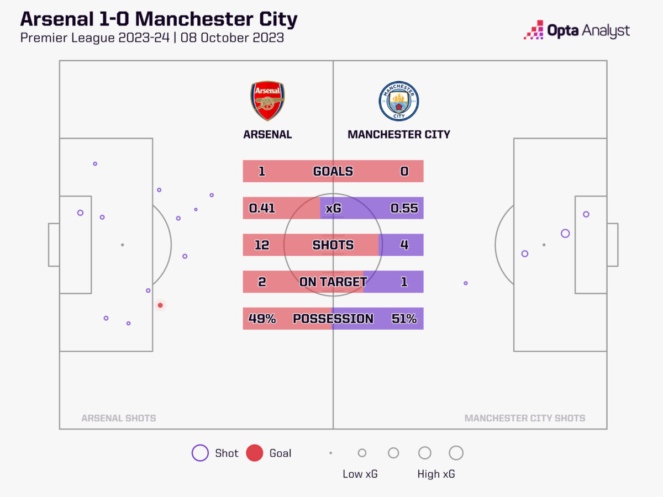Click the ON TARGET stat label
This screenshot has height=497, width=663.
(333, 282)
